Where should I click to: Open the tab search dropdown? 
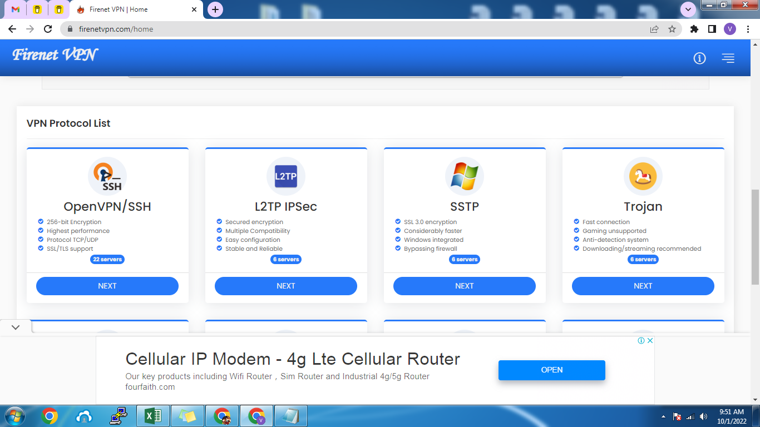click(x=688, y=9)
